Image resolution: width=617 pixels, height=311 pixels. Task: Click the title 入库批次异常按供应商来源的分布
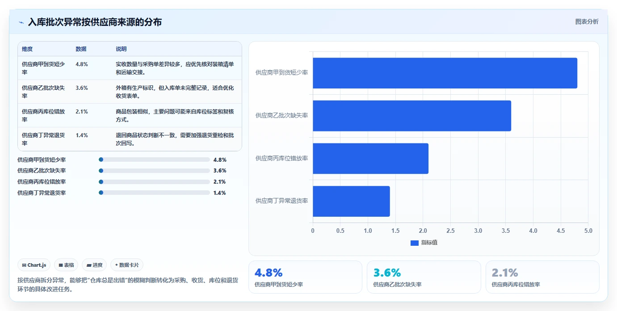[95, 22]
